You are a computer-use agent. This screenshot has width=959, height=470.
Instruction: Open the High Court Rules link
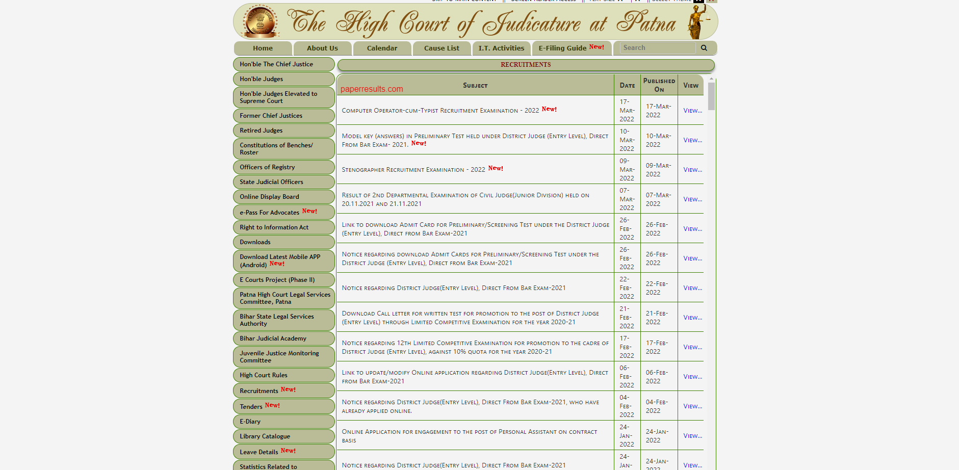point(283,375)
